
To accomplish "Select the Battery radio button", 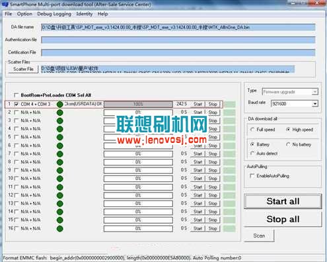I will coord(252,145).
